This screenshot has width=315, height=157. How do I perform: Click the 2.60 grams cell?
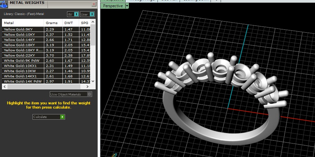[x=53, y=61]
